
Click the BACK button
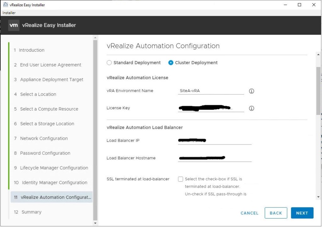(x=276, y=213)
